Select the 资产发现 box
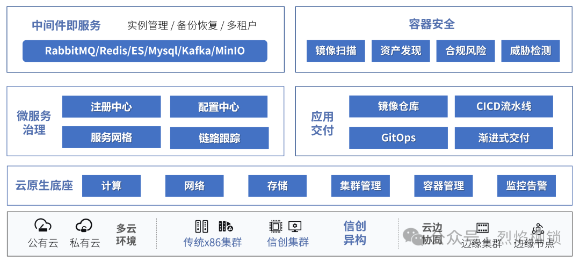 pos(401,50)
